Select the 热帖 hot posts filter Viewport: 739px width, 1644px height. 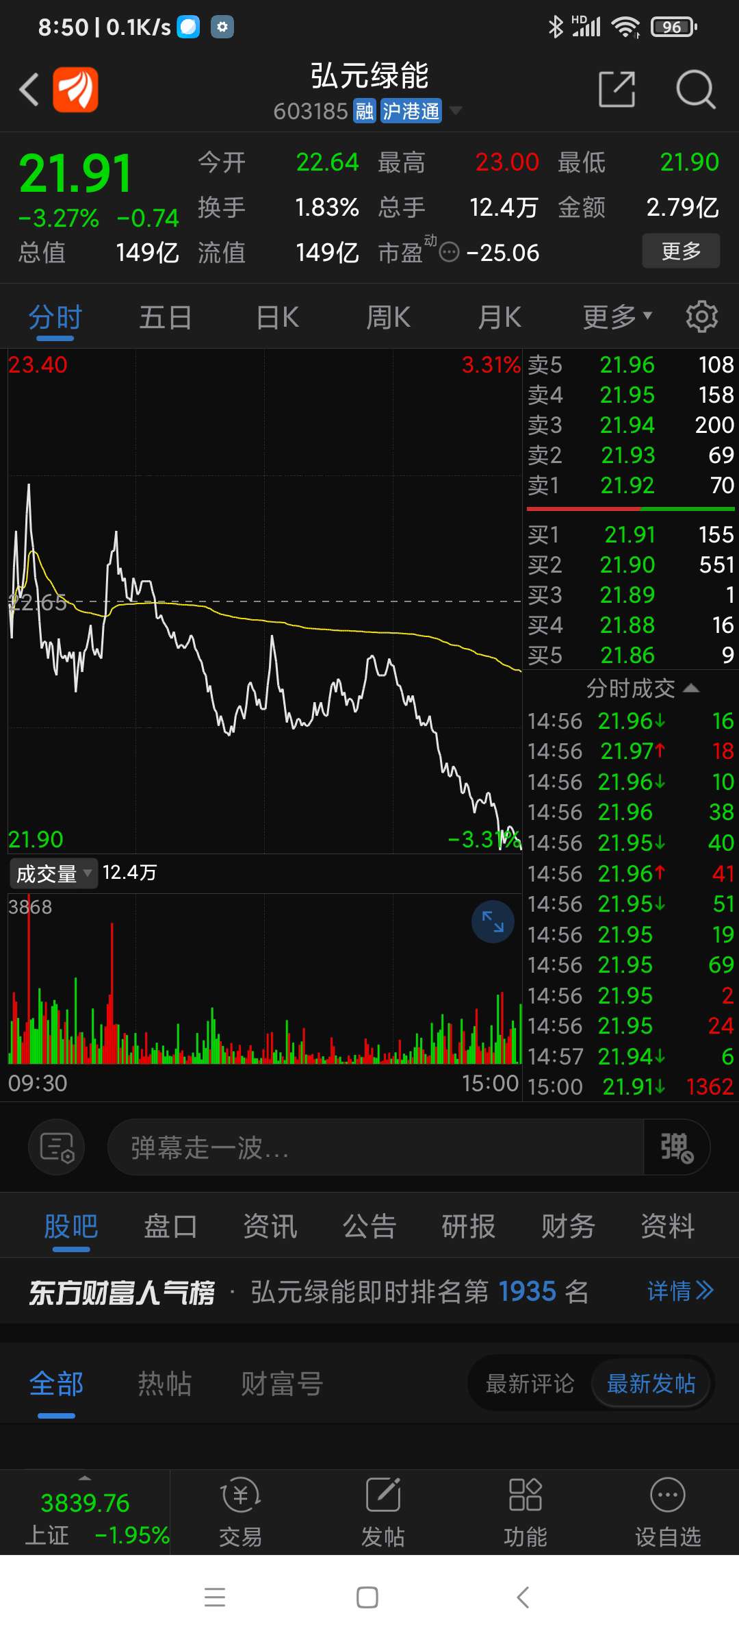pyautogui.click(x=165, y=1384)
